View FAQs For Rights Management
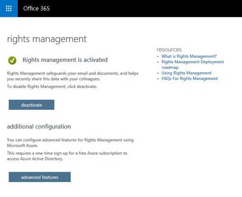This screenshot has height=197, width=242. pyautogui.click(x=190, y=79)
